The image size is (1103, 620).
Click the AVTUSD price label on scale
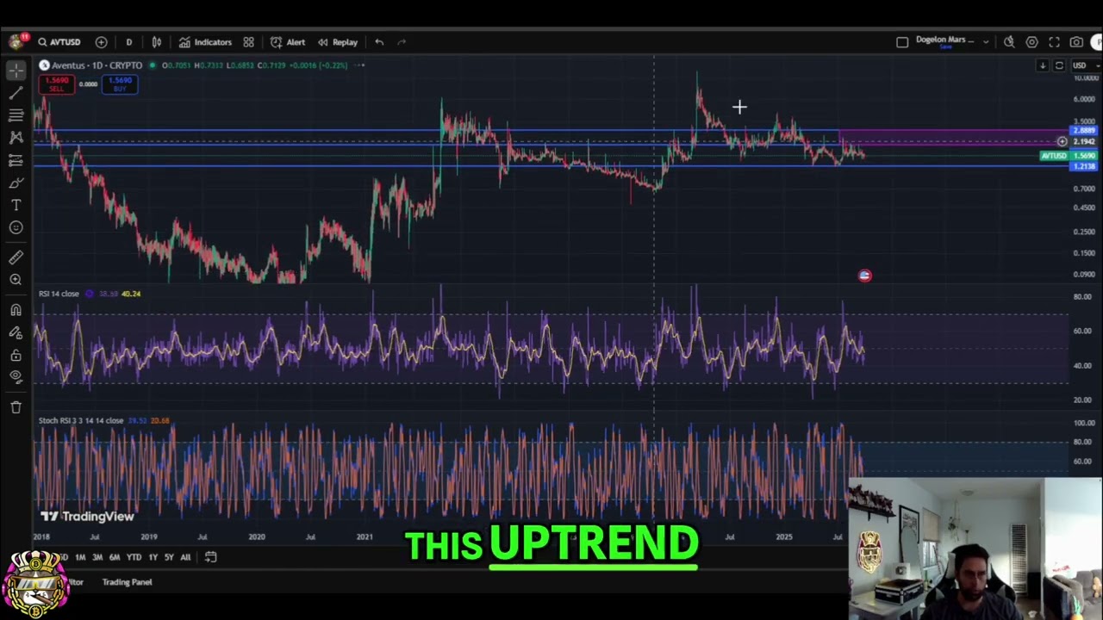[1054, 156]
